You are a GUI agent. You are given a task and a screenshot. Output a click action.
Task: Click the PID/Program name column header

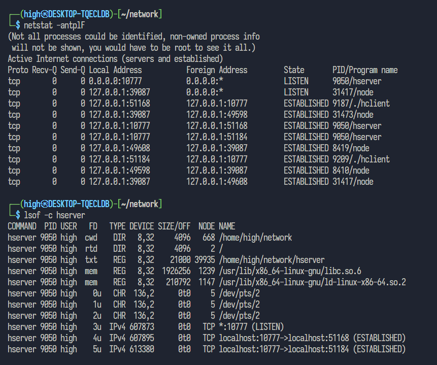pyautogui.click(x=365, y=70)
